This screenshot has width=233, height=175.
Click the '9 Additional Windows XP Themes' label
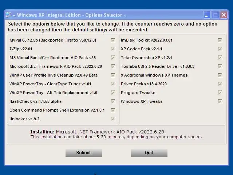click(x=154, y=75)
